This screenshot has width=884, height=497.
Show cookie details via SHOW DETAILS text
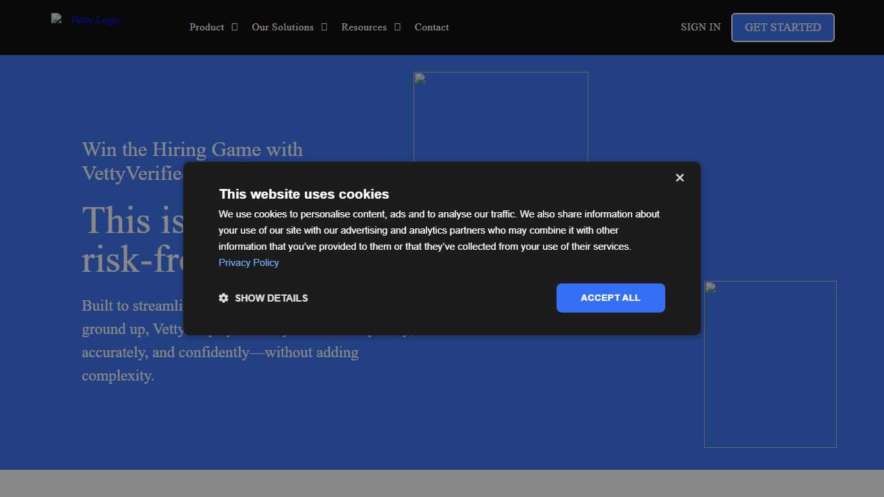click(271, 298)
